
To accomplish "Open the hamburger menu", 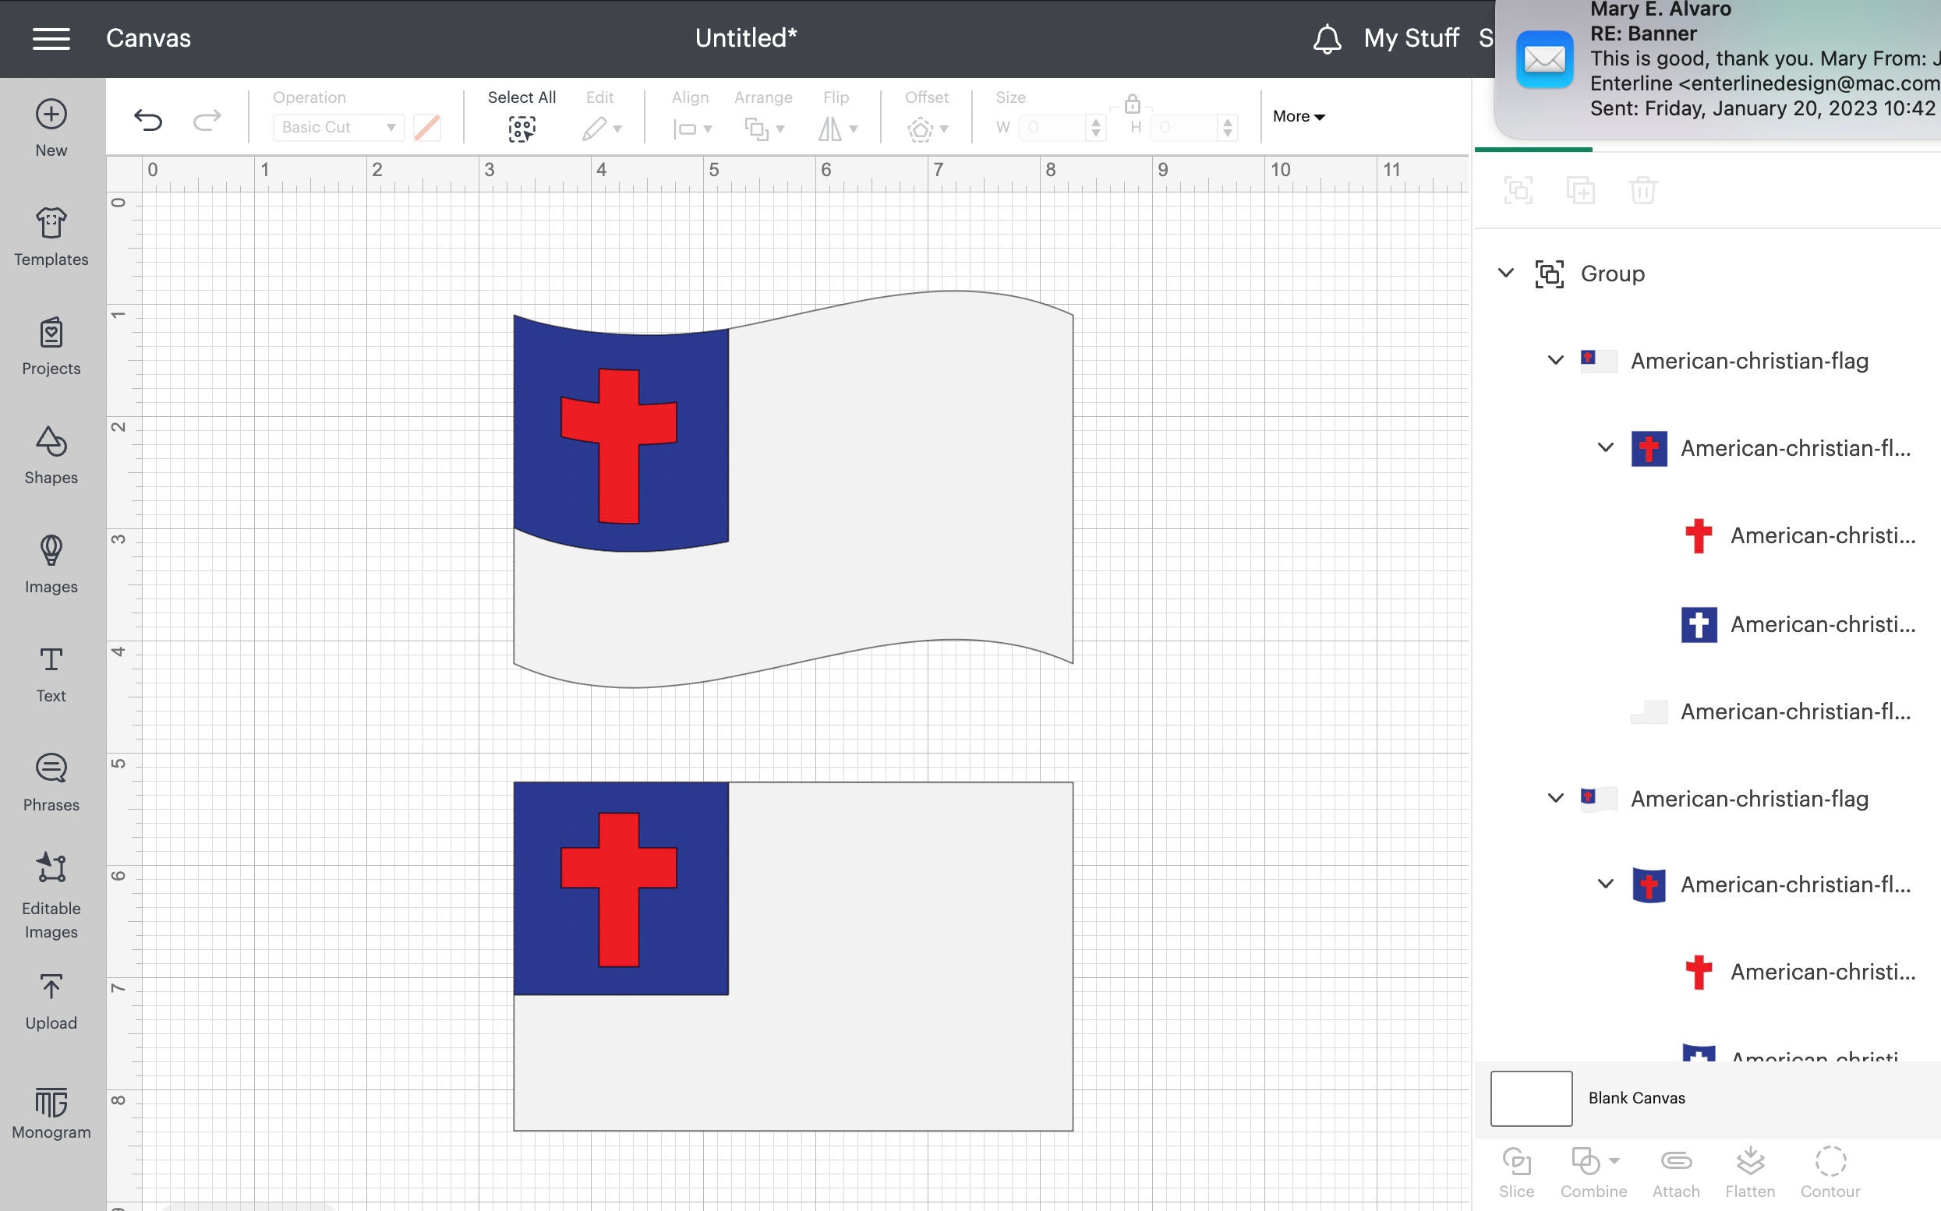I will (x=51, y=38).
